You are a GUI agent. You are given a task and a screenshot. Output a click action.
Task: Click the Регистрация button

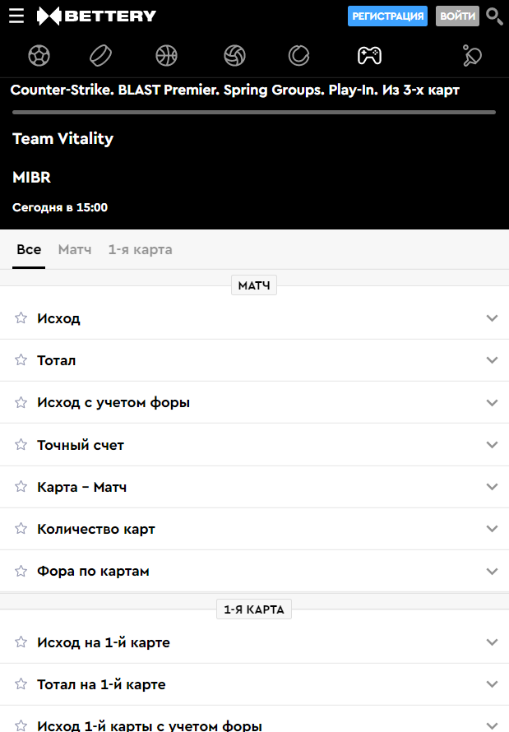click(x=387, y=16)
